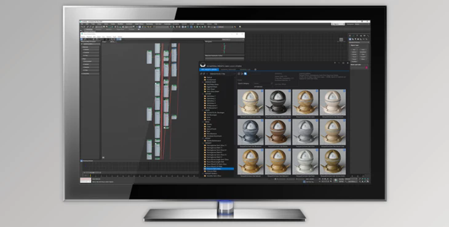Click the Torus object type button

point(354,57)
